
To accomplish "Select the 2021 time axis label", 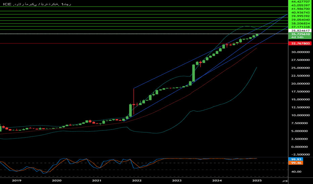I will tap(97, 181).
